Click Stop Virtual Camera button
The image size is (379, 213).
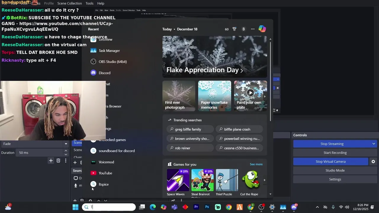pyautogui.click(x=331, y=162)
